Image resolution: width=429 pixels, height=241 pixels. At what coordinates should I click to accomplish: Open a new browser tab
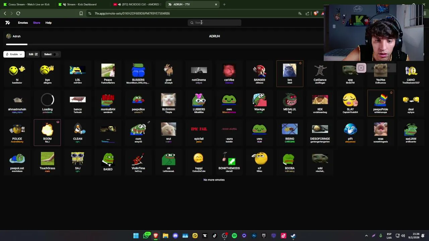[224, 4]
